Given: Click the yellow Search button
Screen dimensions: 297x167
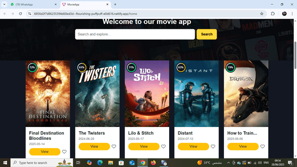Looking at the screenshot, I should (x=207, y=34).
